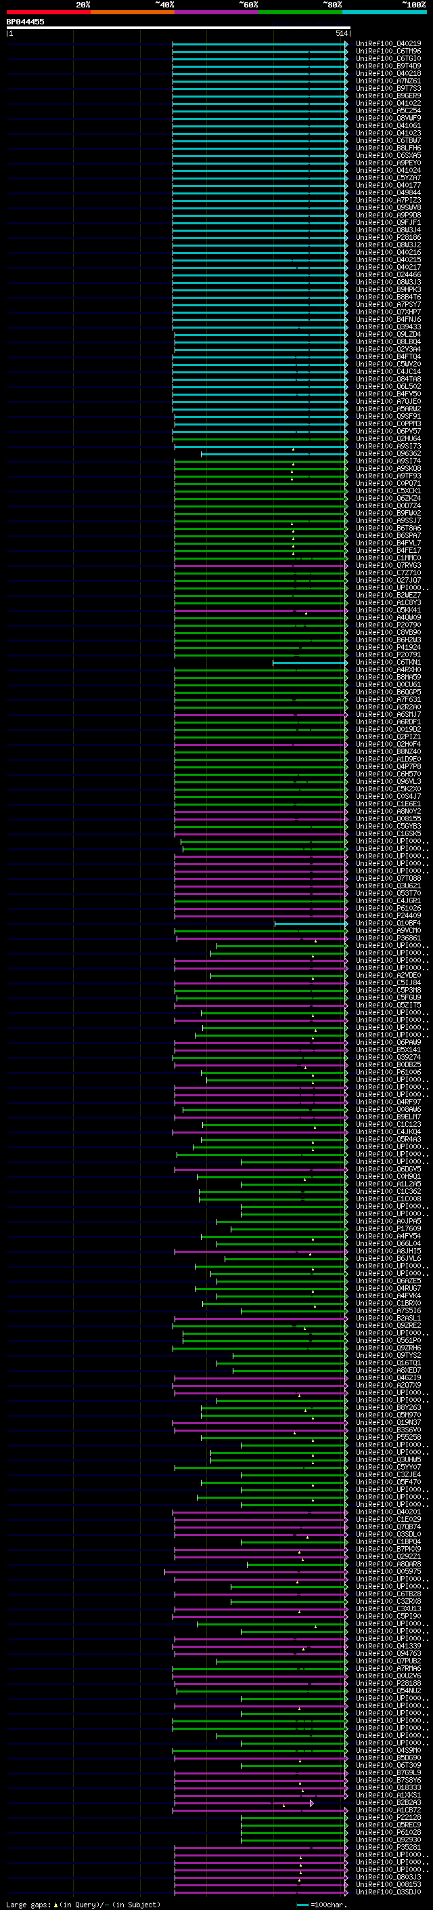Viewport: 433px width, 1910px height.
Task: Click label UniRef100_Q9FJF1
Action: click(x=388, y=222)
